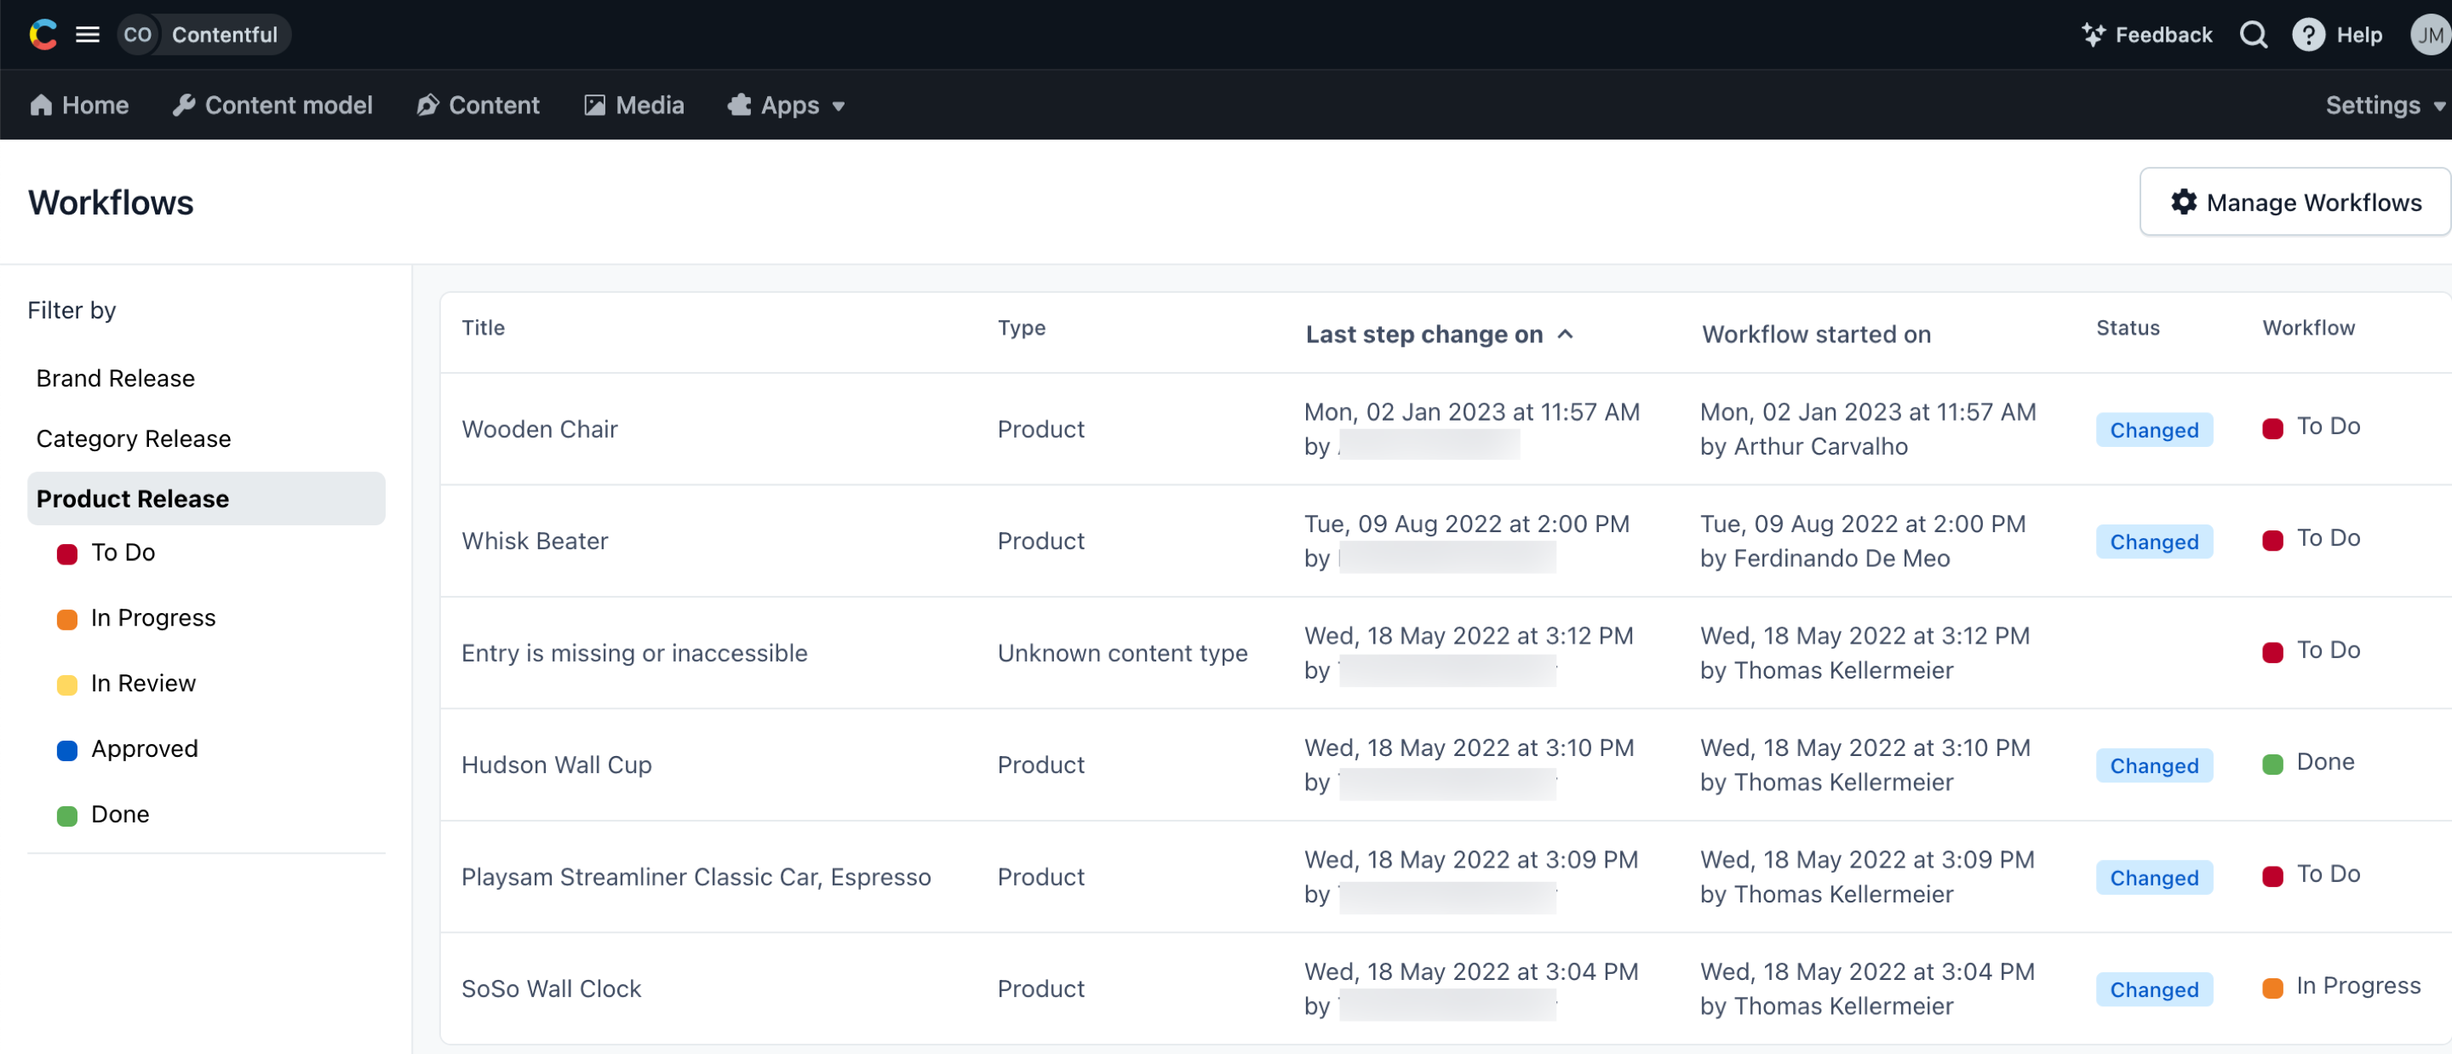Click the Wooden Chair workflow entry
This screenshot has height=1054, width=2452.
coord(540,427)
